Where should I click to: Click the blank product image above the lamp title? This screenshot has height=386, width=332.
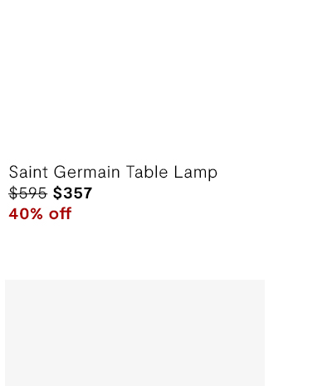click(134, 77)
